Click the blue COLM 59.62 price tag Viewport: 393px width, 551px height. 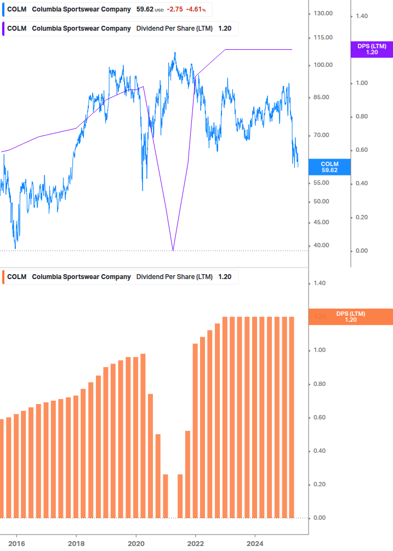(x=329, y=167)
